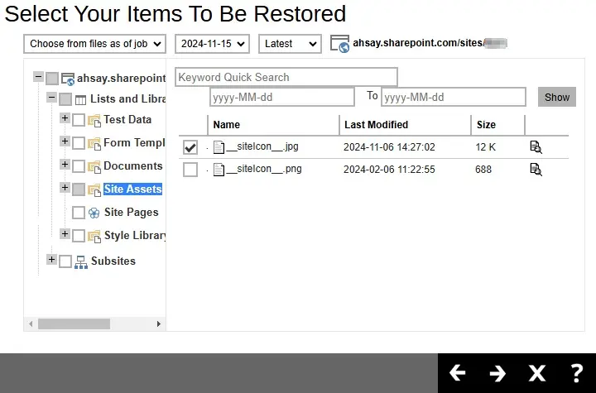The image size is (596, 393).
Task: Select the Site Pages tree item
Action: (132, 212)
